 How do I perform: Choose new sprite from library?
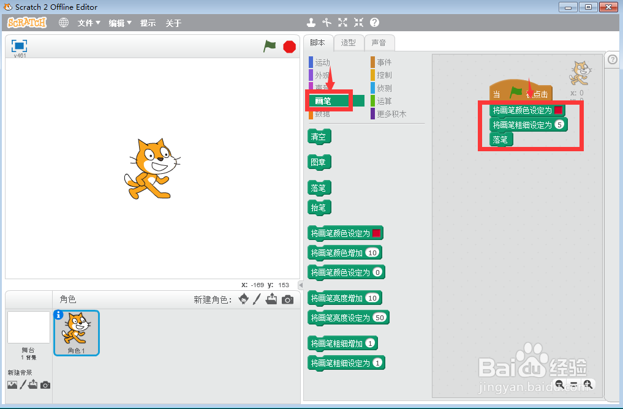coord(244,299)
